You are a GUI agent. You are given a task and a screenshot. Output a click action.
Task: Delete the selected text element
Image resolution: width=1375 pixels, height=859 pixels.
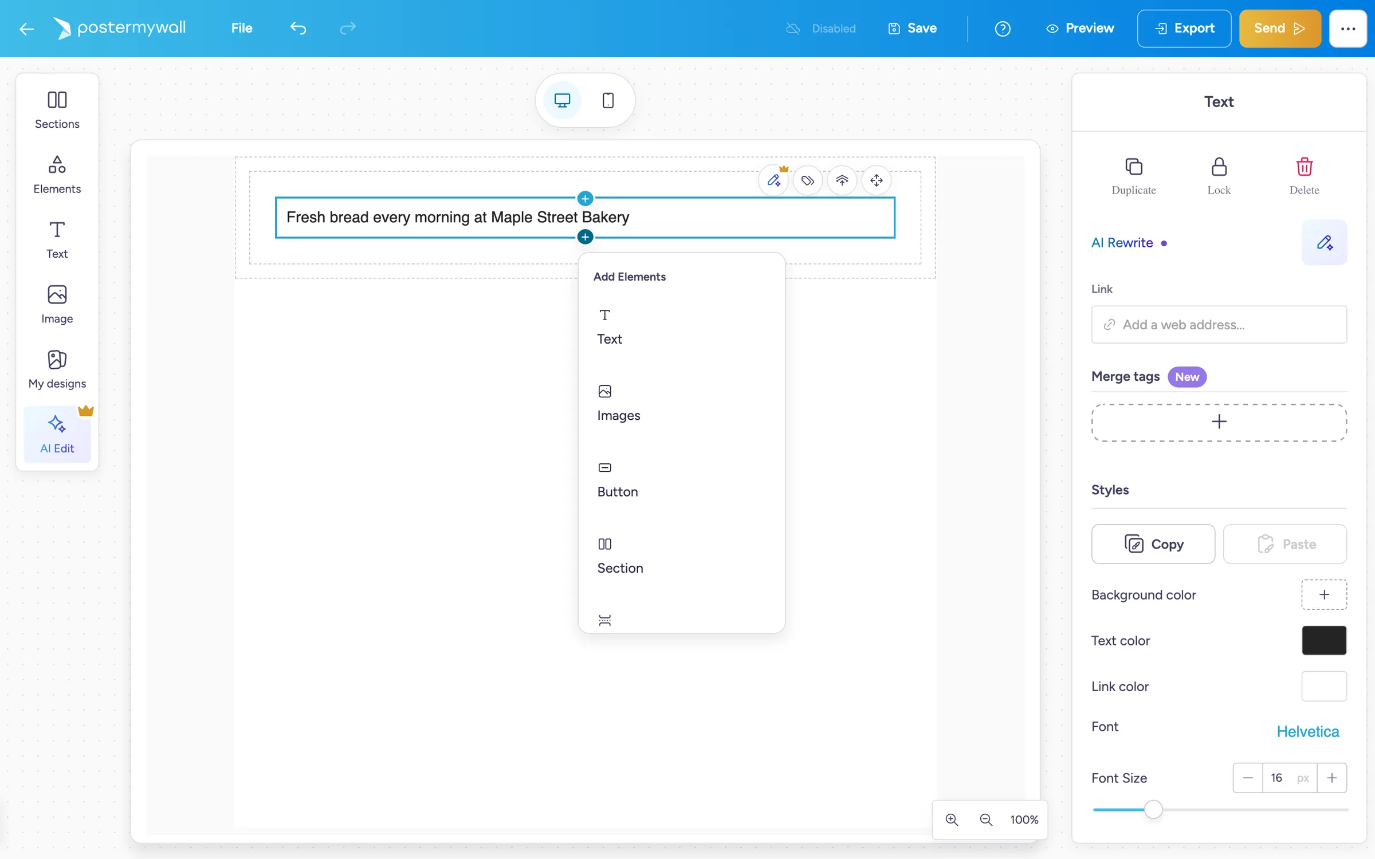[x=1304, y=176]
